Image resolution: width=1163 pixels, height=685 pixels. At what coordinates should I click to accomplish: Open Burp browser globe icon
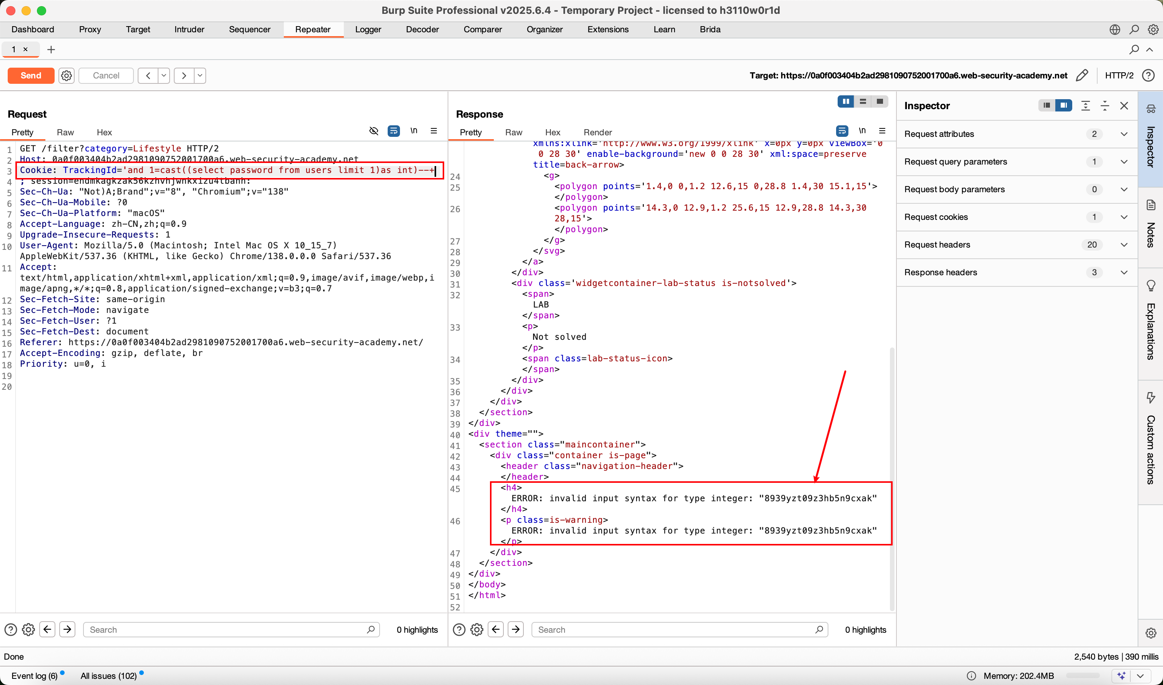click(x=1115, y=29)
